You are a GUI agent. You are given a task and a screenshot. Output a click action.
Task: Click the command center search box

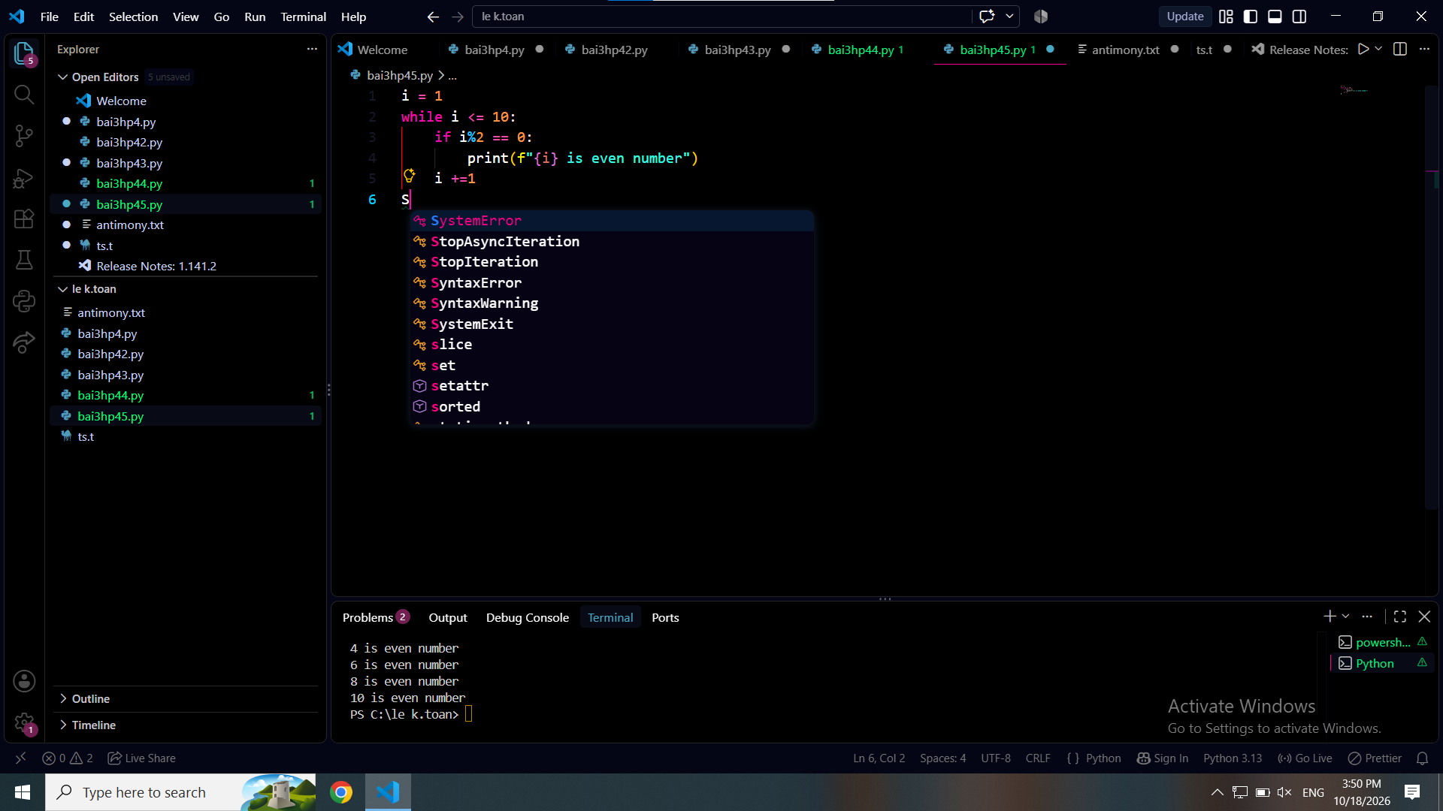click(721, 17)
